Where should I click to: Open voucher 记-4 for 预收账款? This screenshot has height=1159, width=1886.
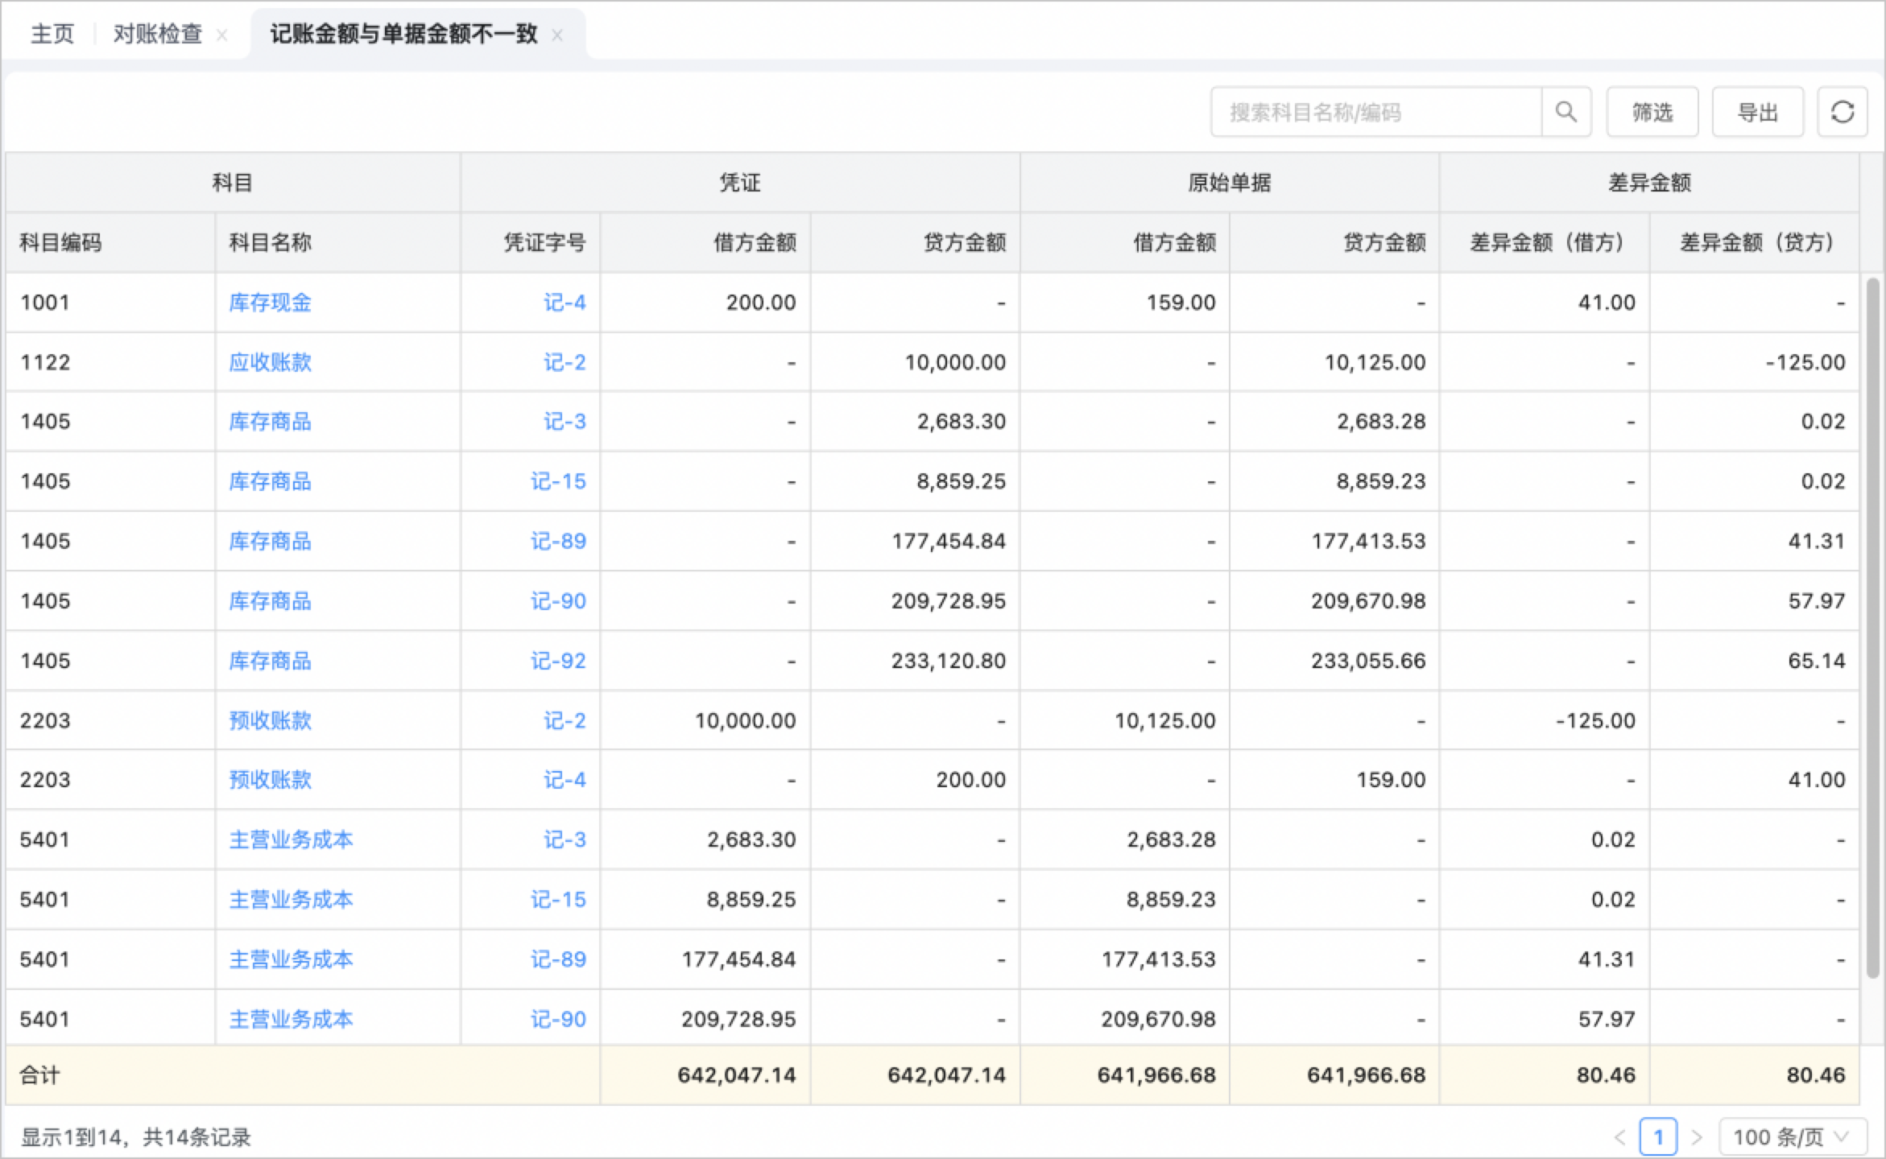(565, 780)
